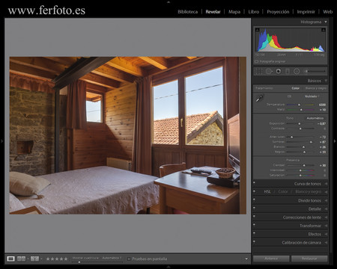337x269 pixels.
Task: Click the bedroom photo preview
Action: (128, 135)
